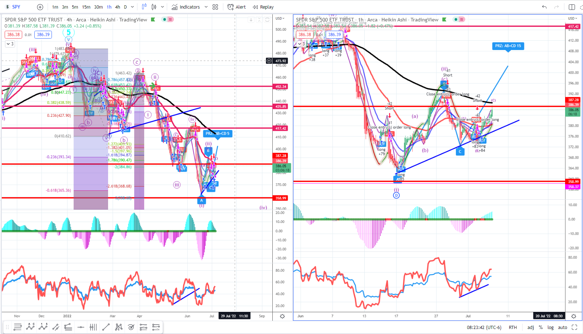Grab the drawing toolbar drag handle
583x334 pixels.
[x=7, y=327]
